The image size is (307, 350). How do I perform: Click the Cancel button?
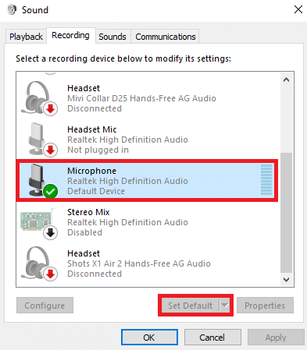click(x=212, y=338)
